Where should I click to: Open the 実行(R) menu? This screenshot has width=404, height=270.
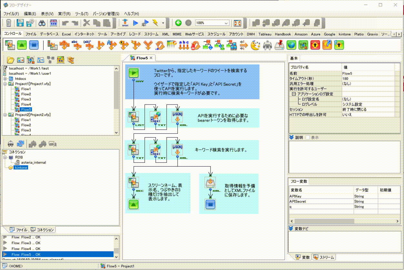[64, 14]
